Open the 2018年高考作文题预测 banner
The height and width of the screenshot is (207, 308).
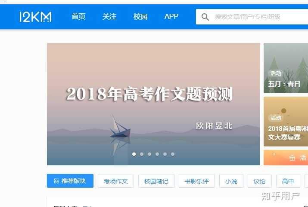click(x=153, y=104)
